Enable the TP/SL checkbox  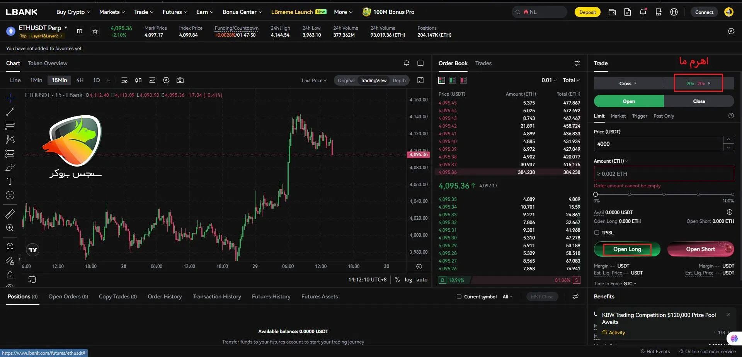[597, 232]
